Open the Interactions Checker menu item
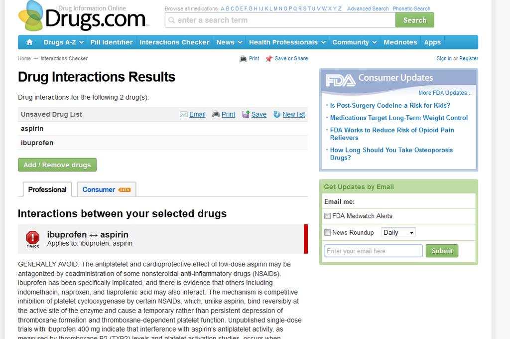Screen dimensions: 510x339 174,42
